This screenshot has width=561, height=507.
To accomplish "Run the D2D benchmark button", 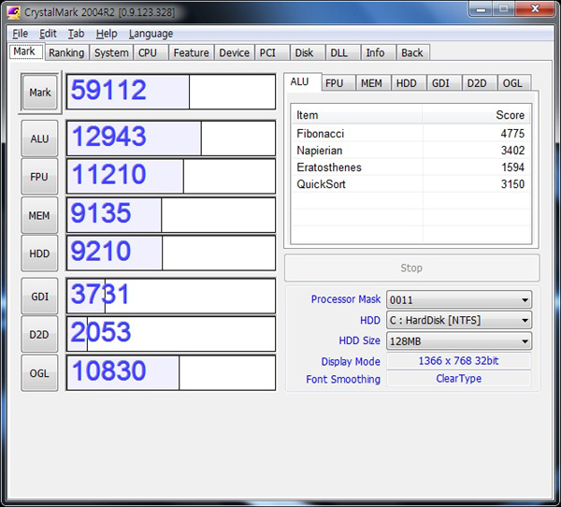I will coord(39,335).
